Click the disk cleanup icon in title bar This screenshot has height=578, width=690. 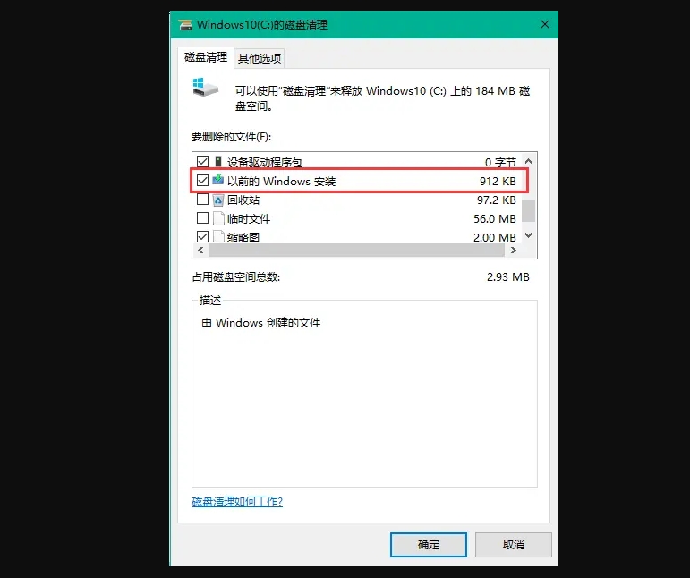[x=186, y=25]
